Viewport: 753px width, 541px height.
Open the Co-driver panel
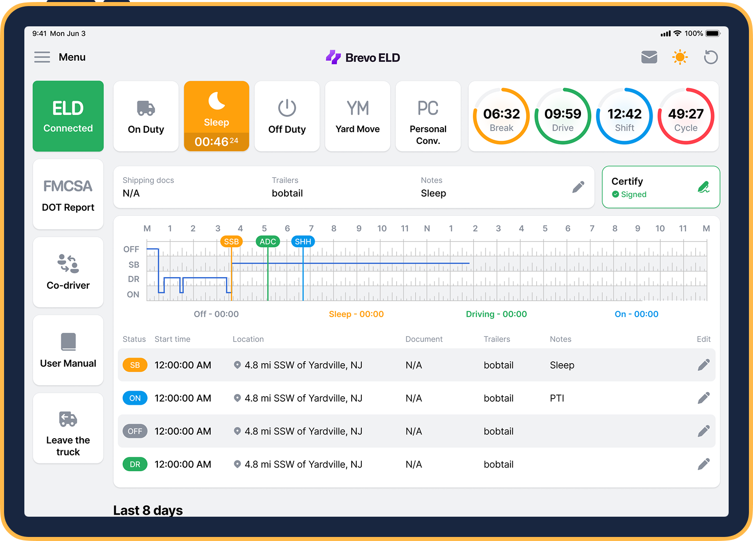(68, 273)
